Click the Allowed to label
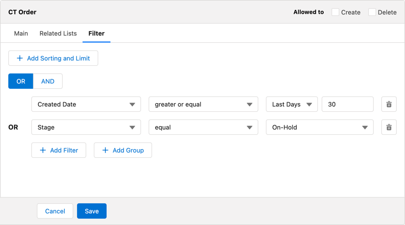The width and height of the screenshot is (405, 225). (x=308, y=12)
